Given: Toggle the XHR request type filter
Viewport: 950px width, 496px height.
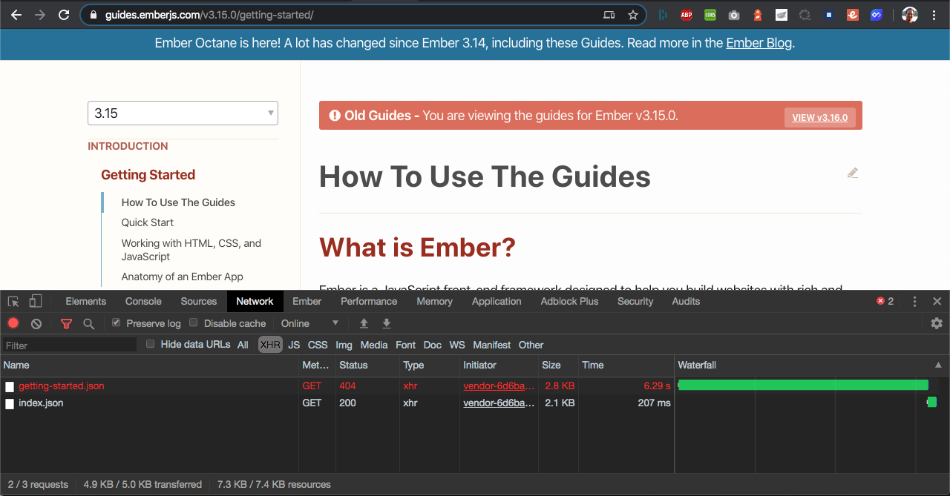Looking at the screenshot, I should (x=270, y=345).
